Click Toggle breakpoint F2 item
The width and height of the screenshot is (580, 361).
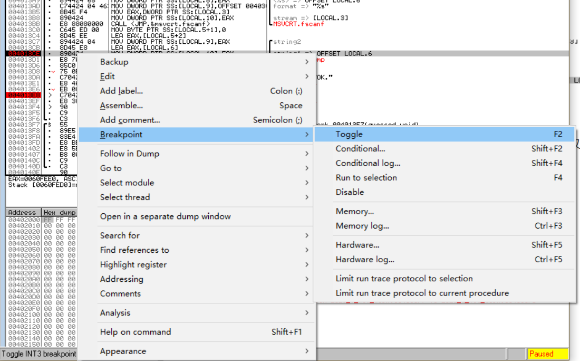(444, 134)
